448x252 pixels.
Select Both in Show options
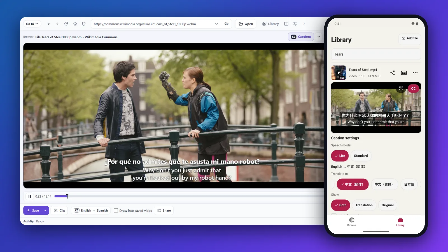[x=340, y=205]
